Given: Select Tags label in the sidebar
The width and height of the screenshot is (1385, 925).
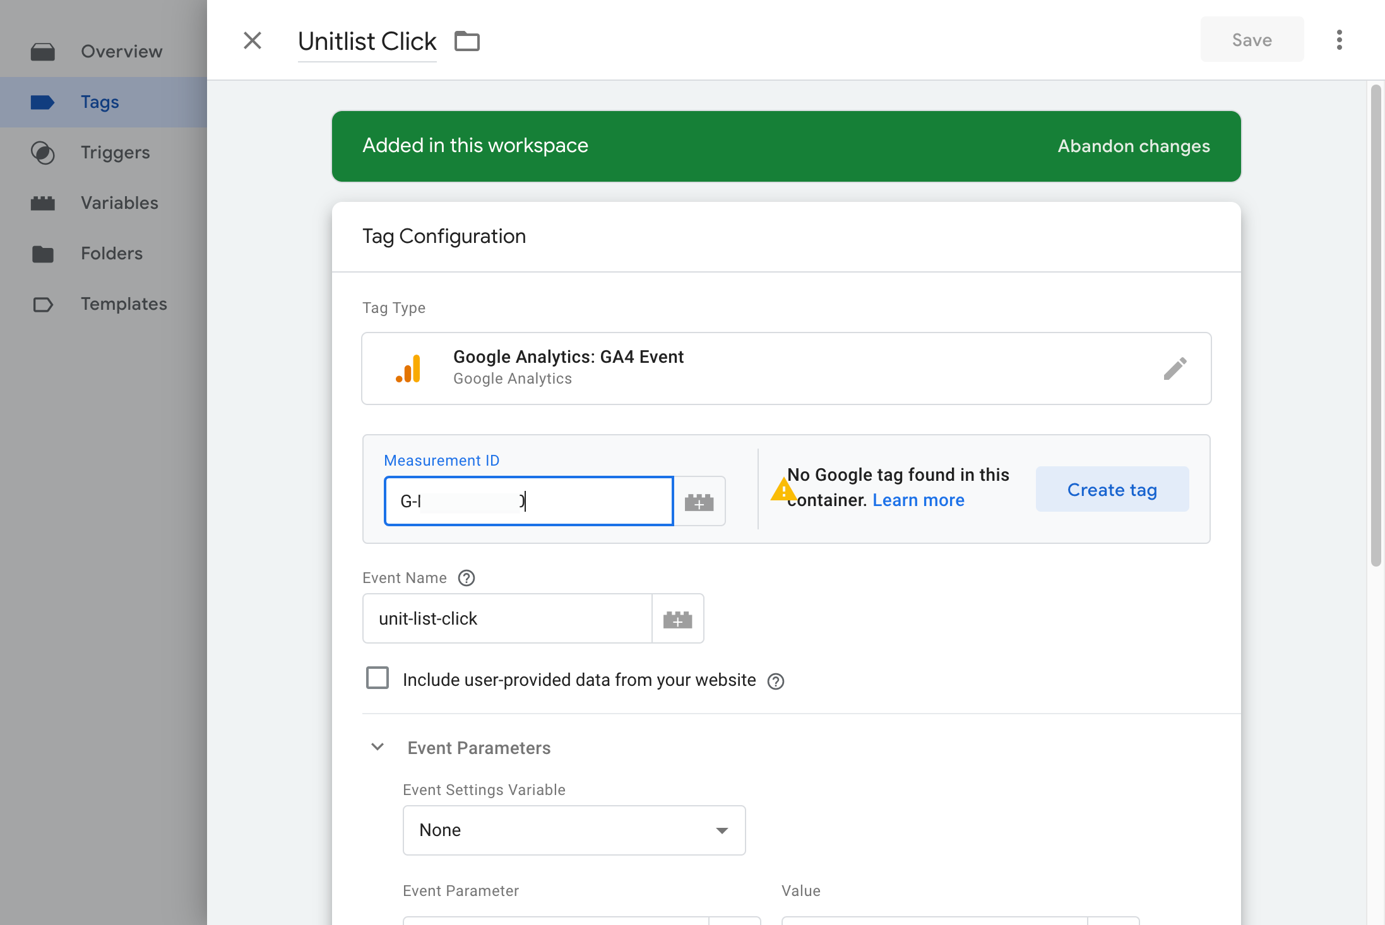Looking at the screenshot, I should click(100, 102).
